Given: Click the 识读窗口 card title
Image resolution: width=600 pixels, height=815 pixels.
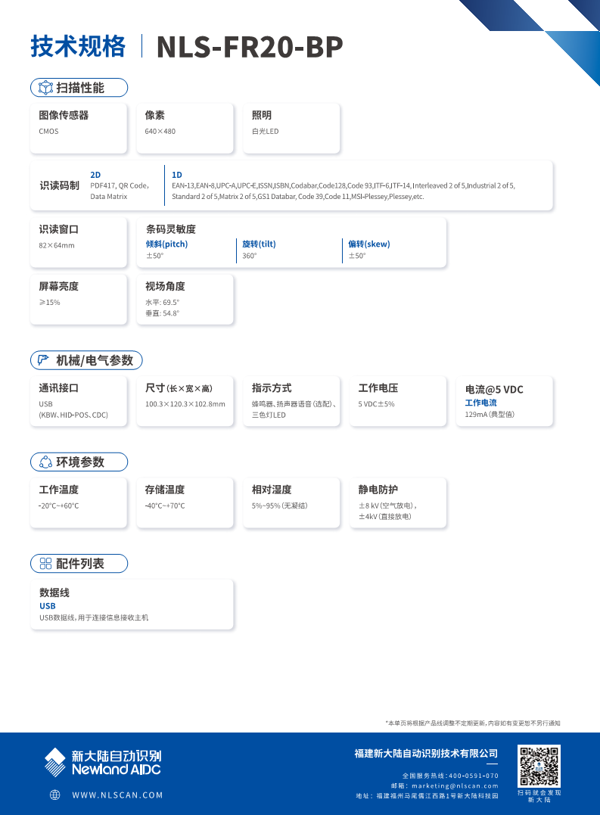Looking at the screenshot, I should [59, 229].
